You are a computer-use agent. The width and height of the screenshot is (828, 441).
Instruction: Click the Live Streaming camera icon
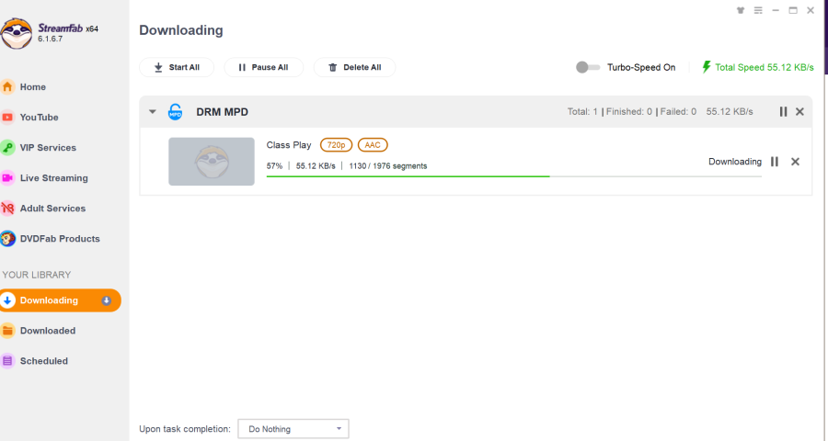click(7, 177)
